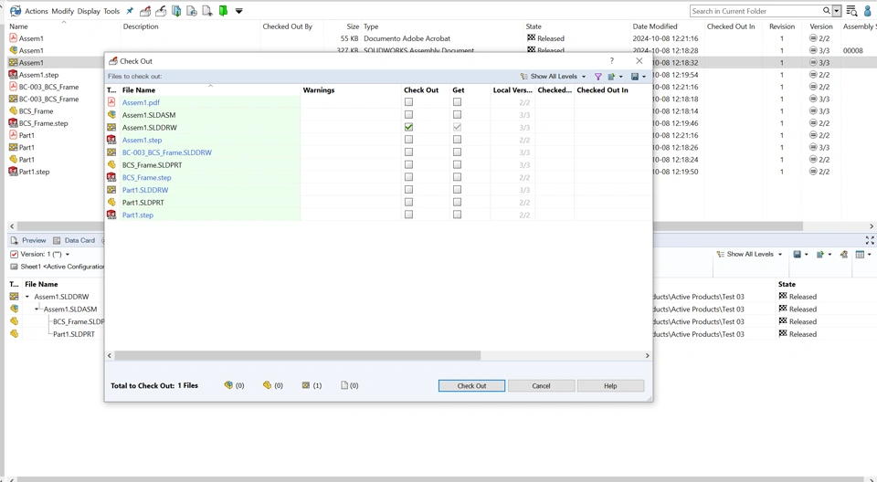Click the save icon in lower Contains panel
The height and width of the screenshot is (482, 877).
[x=797, y=255]
